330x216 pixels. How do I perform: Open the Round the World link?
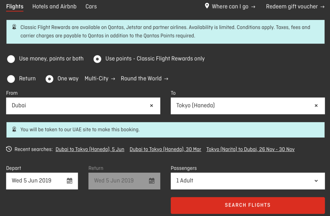(144, 79)
